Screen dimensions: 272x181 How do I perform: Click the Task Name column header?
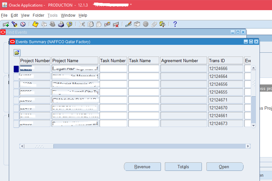(144, 61)
